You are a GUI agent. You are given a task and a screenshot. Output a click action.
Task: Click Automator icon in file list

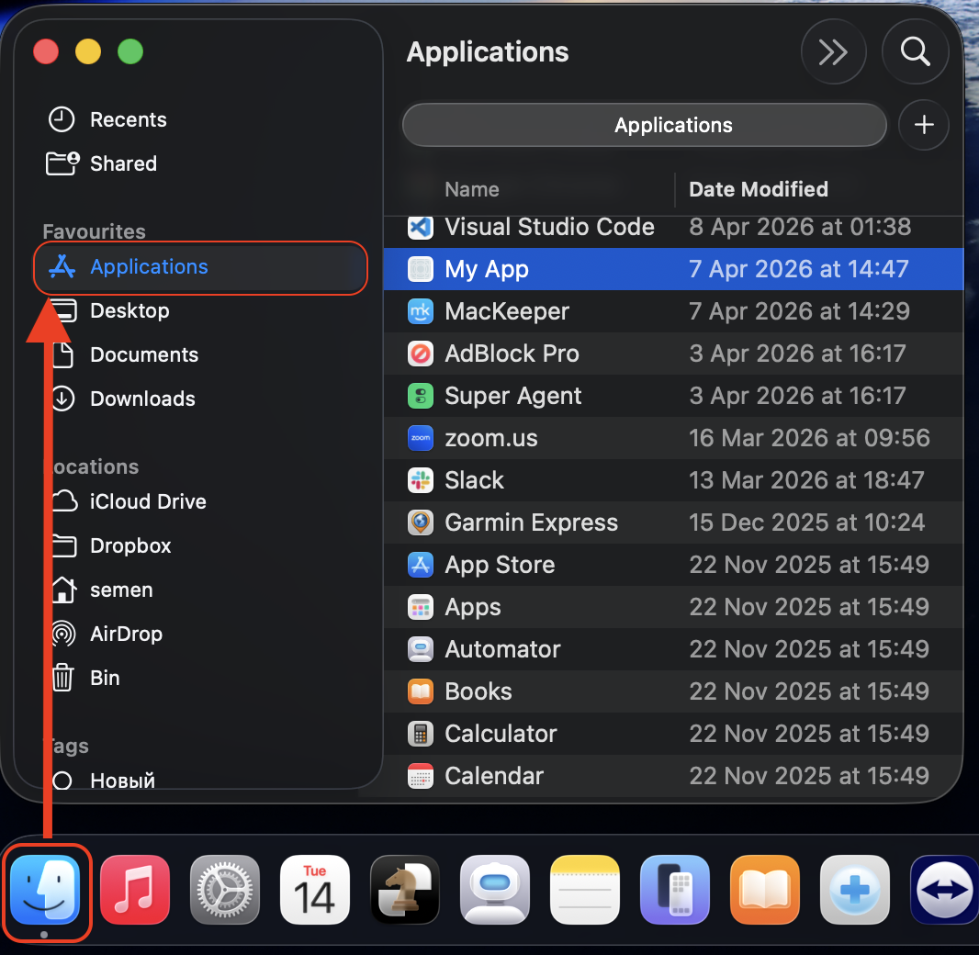[421, 649]
